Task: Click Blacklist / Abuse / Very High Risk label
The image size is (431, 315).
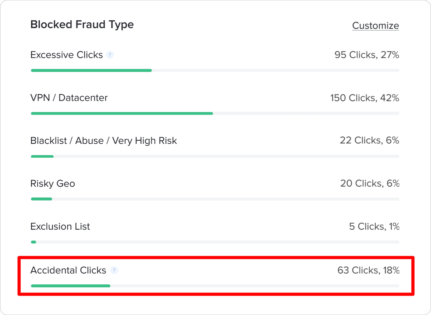Action: tap(104, 141)
